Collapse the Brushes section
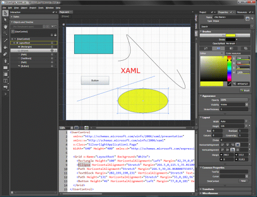257x197 pixels. (x=201, y=31)
